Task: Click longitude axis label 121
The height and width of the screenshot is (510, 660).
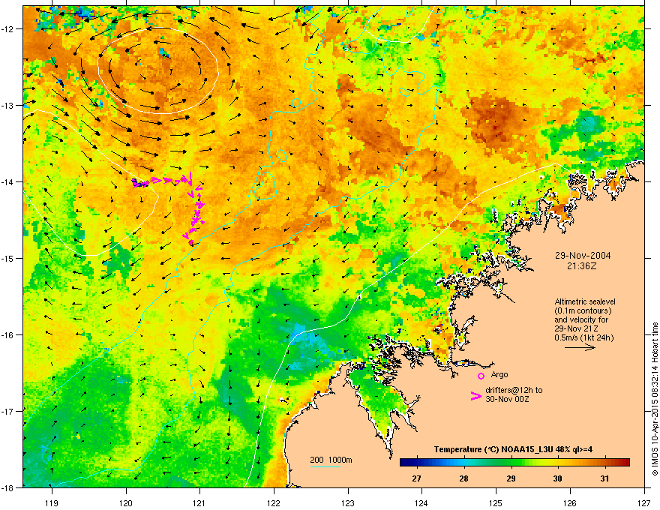Action: (200, 502)
